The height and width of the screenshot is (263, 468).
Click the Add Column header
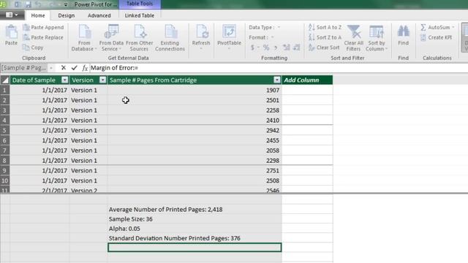(307, 80)
